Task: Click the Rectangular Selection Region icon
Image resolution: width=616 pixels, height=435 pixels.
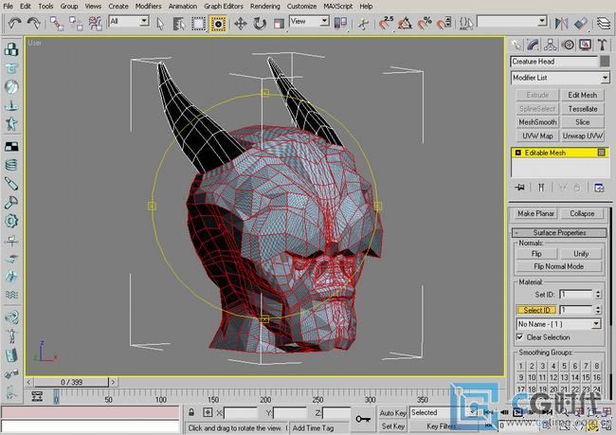Action: (198, 24)
